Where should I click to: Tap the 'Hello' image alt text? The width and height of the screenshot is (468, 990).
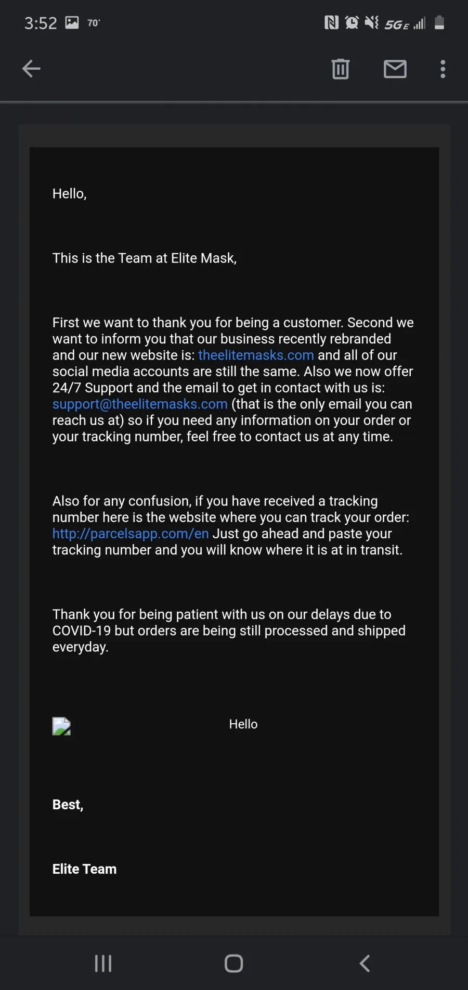(243, 724)
